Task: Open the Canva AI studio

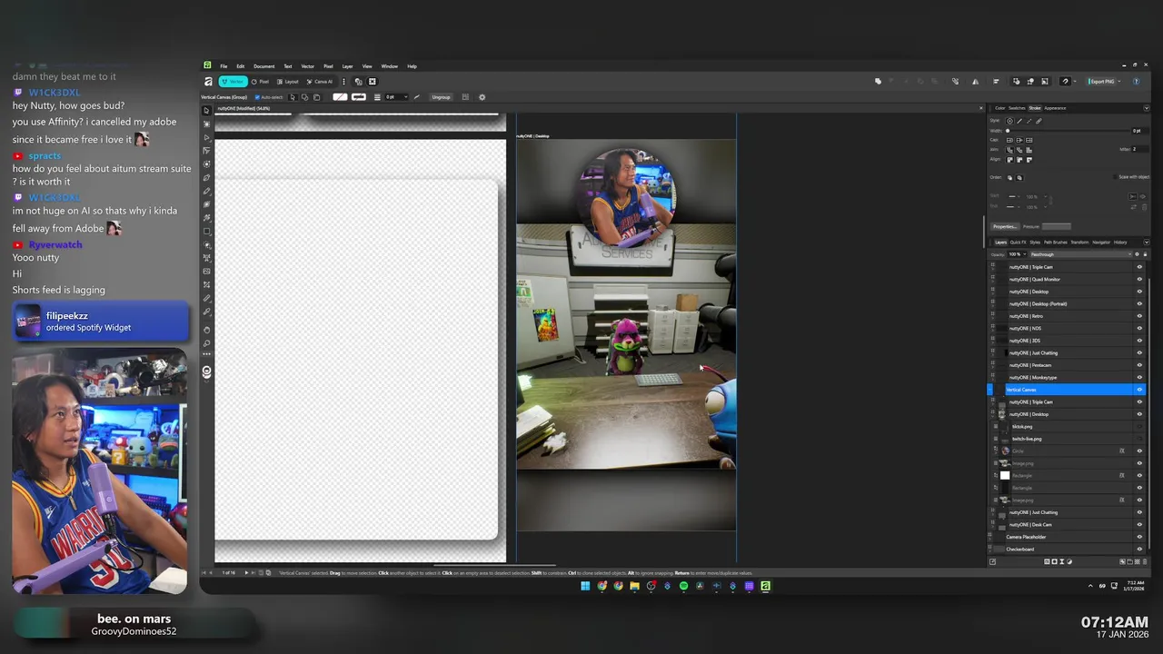Action: pyautogui.click(x=319, y=82)
